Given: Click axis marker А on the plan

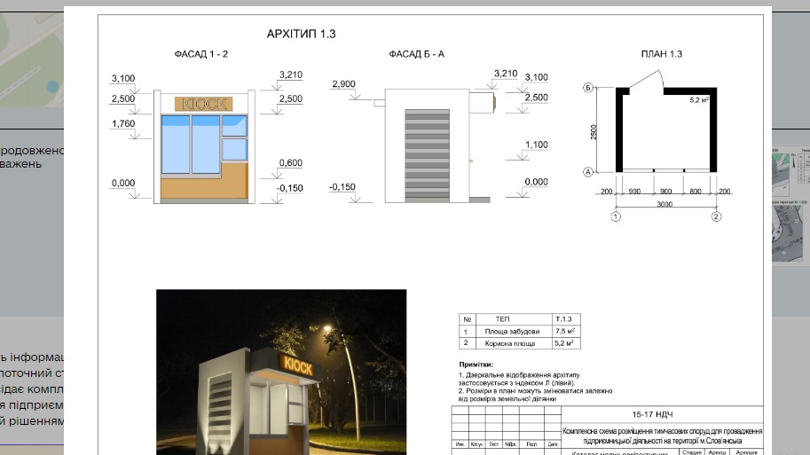Looking at the screenshot, I should [588, 172].
